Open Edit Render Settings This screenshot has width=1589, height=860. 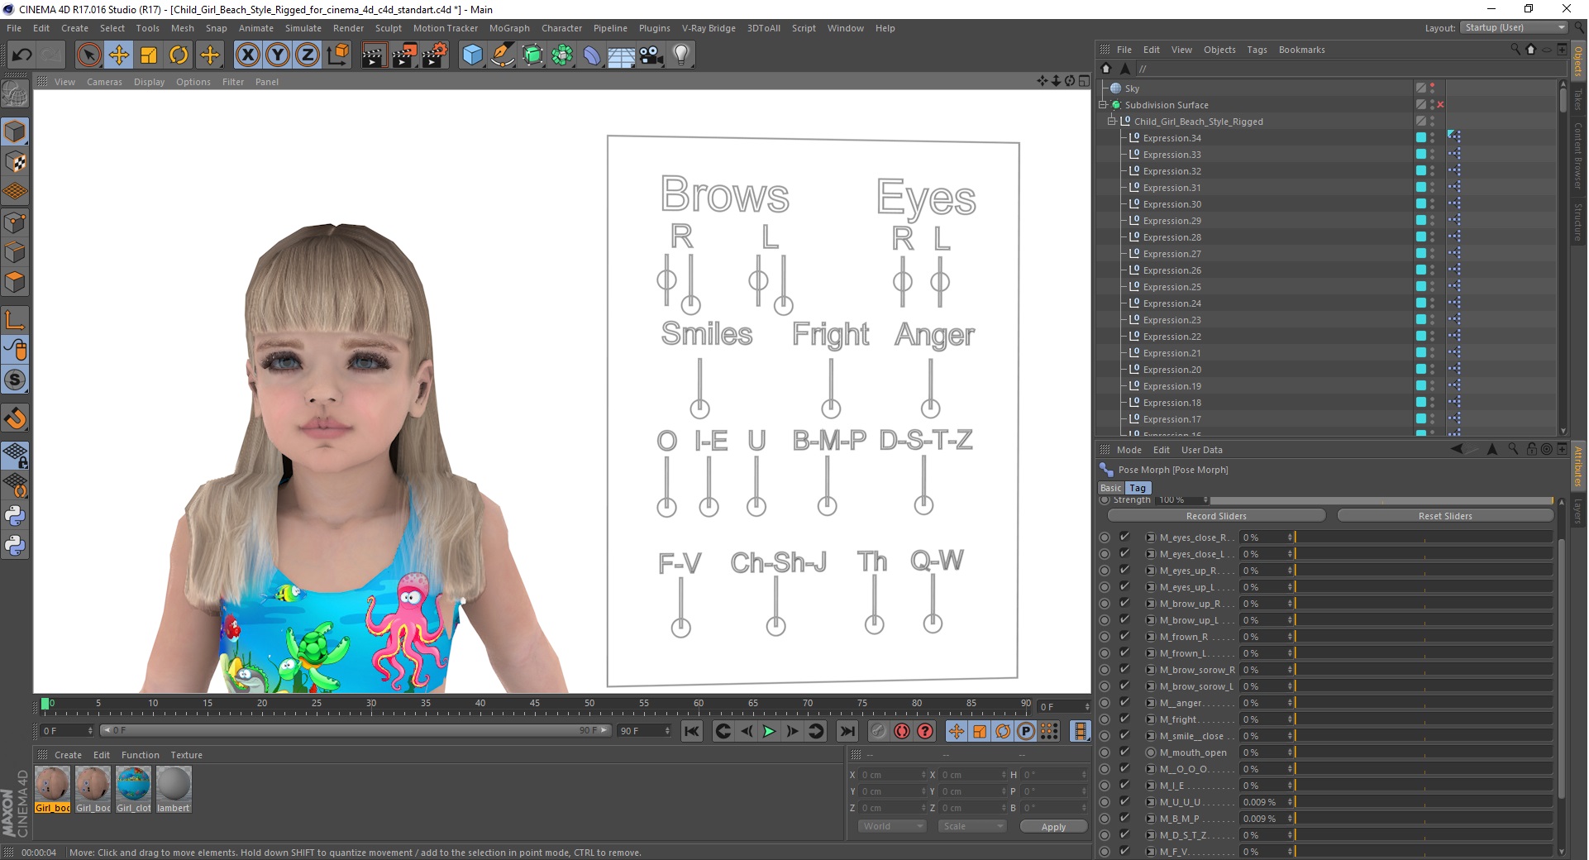(435, 55)
